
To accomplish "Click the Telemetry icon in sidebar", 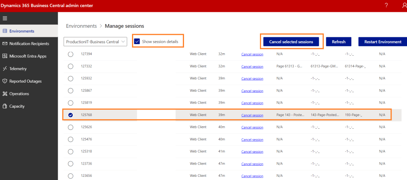I will (x=5, y=69).
